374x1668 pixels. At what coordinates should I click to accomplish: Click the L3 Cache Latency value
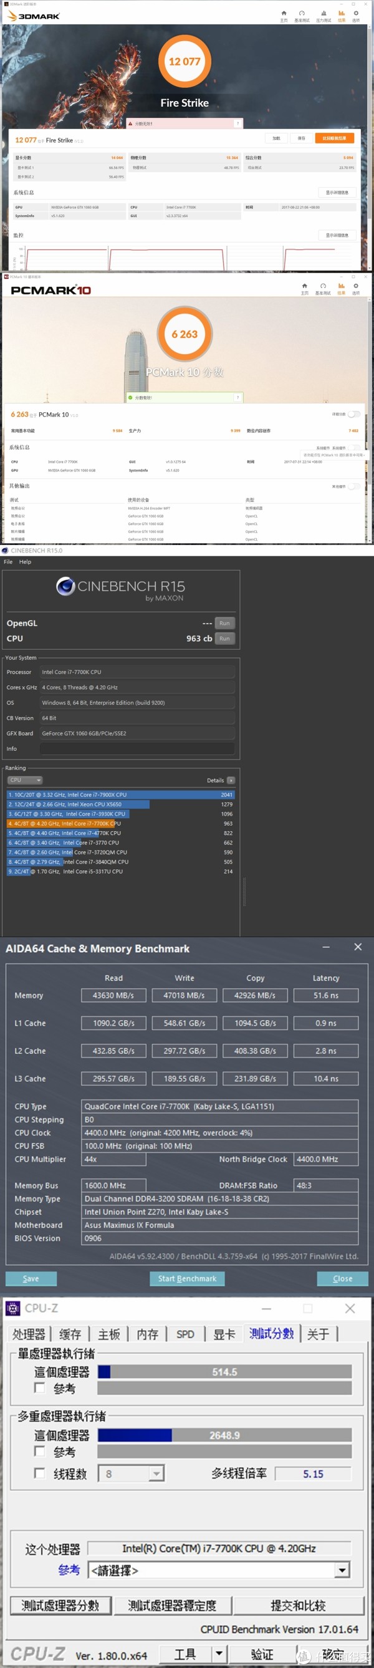point(325,1079)
